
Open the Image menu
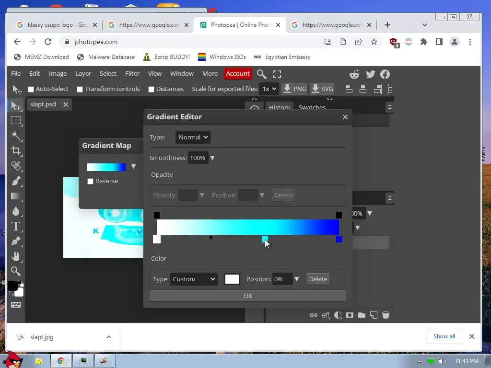[x=58, y=73]
